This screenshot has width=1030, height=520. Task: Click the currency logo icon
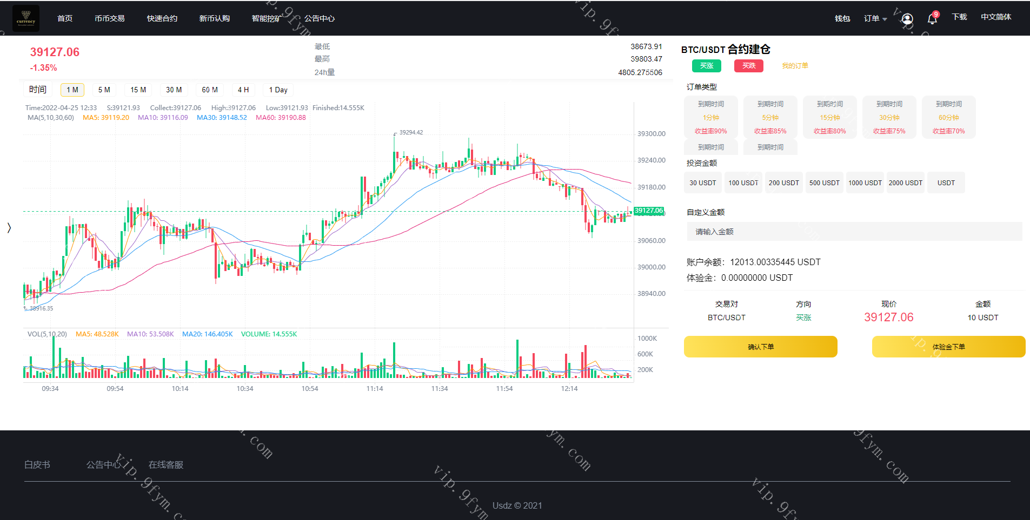click(x=25, y=18)
